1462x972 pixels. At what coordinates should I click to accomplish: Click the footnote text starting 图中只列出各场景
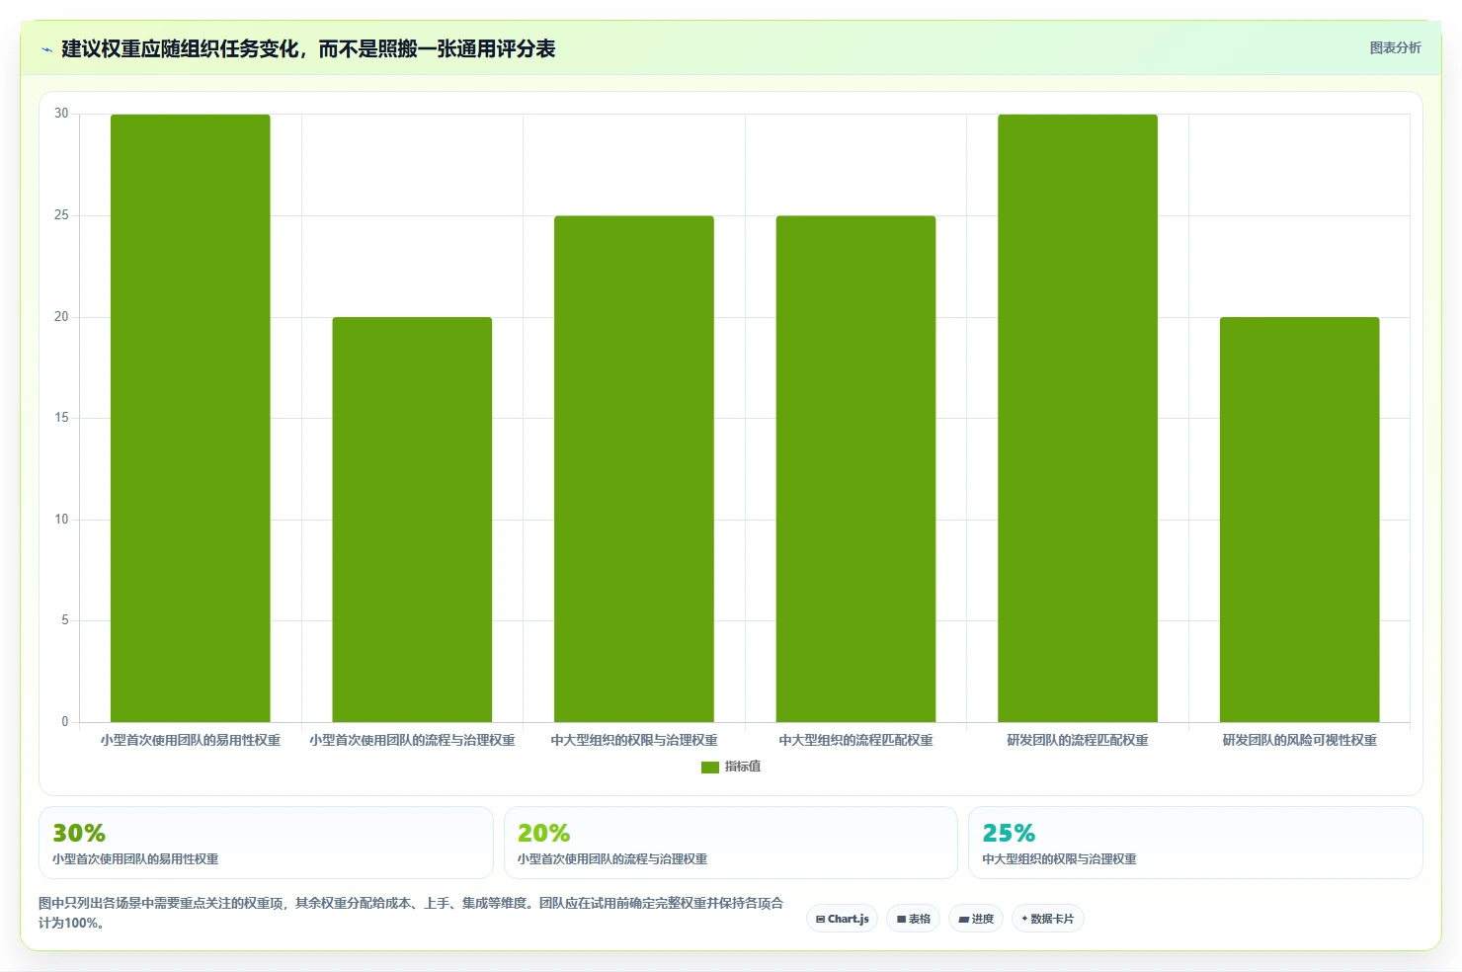411,913
